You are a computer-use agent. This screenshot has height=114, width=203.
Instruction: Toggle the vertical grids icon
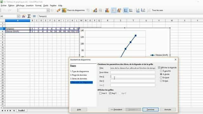tap(131, 10)
